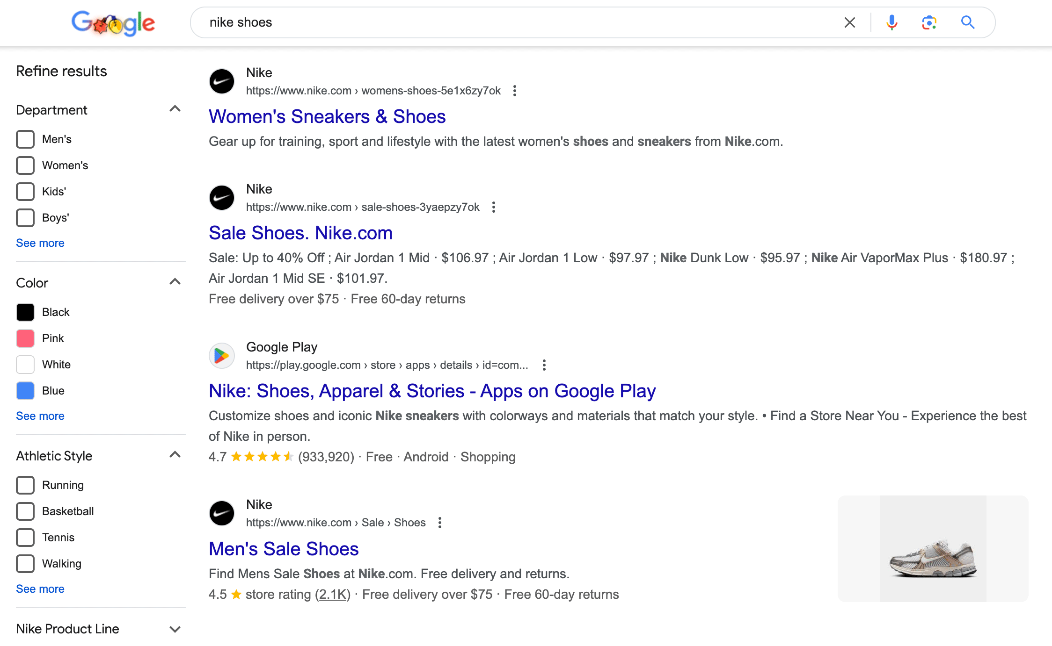Image resolution: width=1052 pixels, height=646 pixels.
Task: Select the Pink color filter swatch
Action: 25,338
